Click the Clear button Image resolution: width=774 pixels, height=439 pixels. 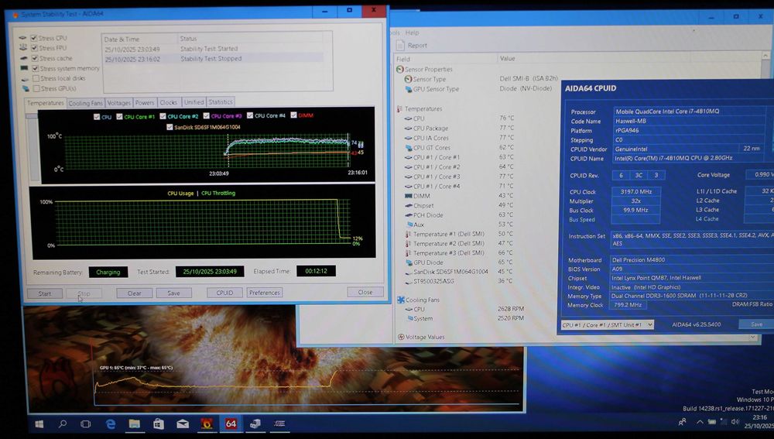[x=134, y=293]
